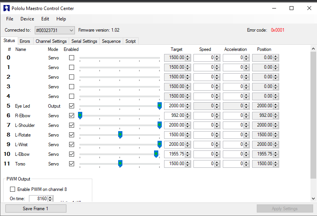
Task: Disable the R-Elbow channel checkbox
Action: click(71, 115)
